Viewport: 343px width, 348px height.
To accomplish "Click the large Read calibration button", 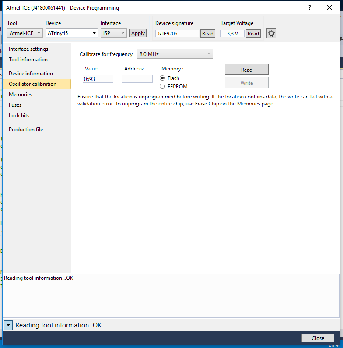I will click(x=246, y=70).
